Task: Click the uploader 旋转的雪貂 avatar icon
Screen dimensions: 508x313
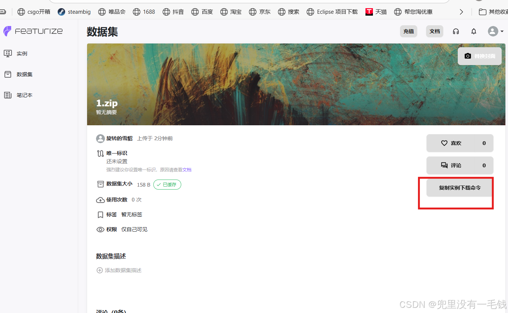Action: [x=100, y=138]
